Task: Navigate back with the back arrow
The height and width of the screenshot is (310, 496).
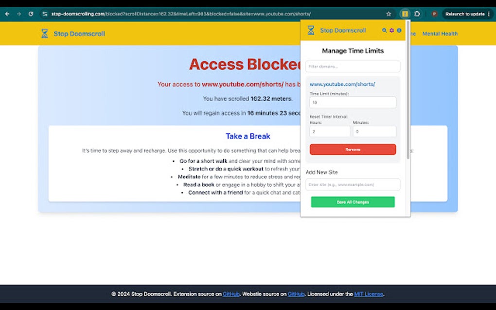Action: [x=7, y=14]
